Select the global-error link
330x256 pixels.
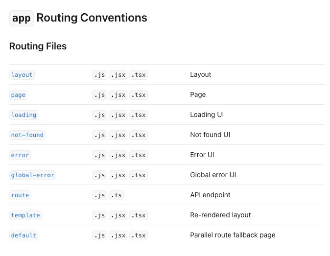coord(33,175)
